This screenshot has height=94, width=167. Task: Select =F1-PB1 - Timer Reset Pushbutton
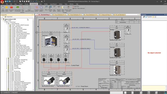pos(19,38)
